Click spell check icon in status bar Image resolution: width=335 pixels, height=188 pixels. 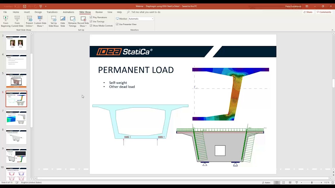[17, 183]
